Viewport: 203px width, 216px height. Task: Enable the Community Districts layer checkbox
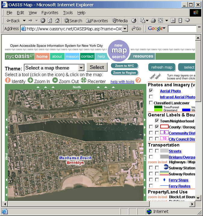tap(151, 133)
